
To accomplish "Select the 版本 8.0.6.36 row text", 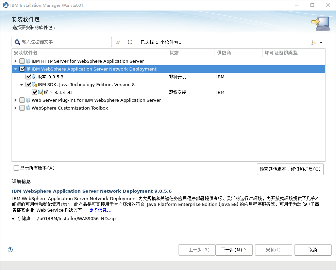I will (58, 92).
